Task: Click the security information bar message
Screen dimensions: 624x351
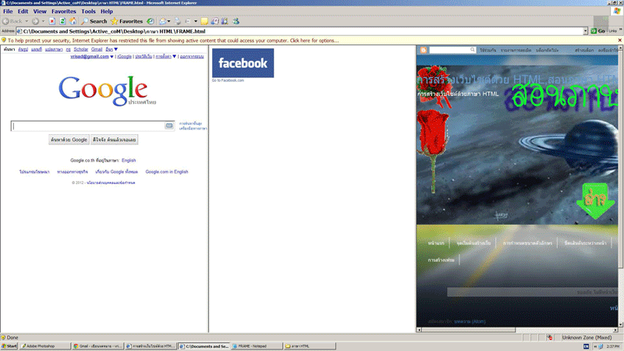Action: pyautogui.click(x=173, y=41)
